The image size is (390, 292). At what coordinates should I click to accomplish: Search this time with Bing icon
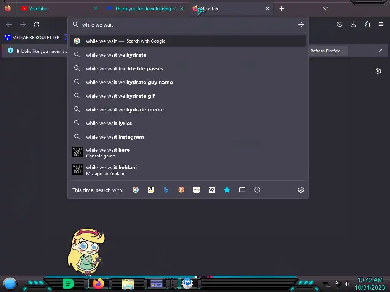click(166, 190)
